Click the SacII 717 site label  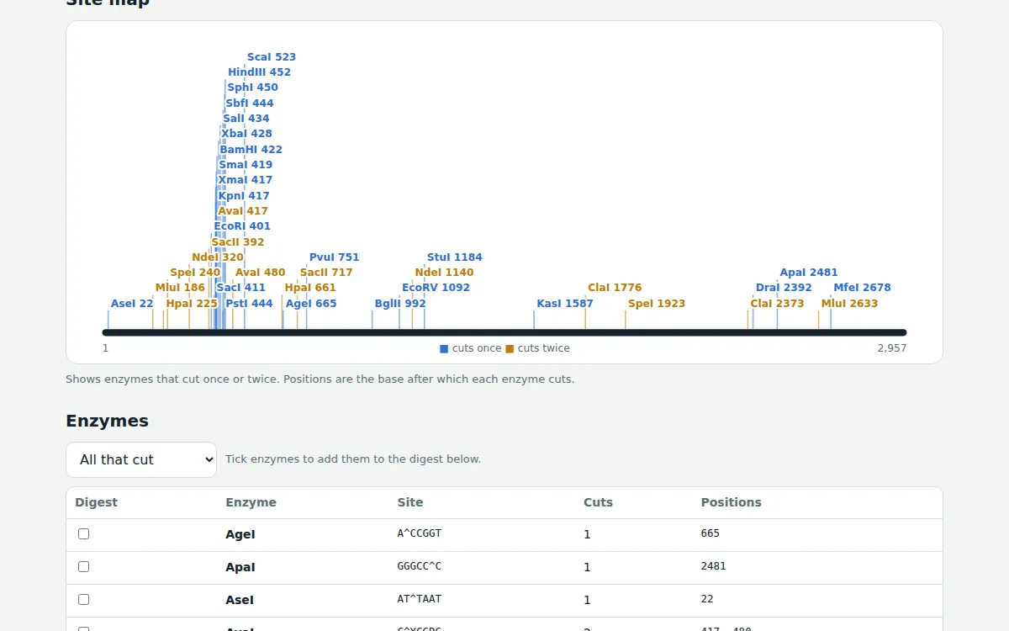[x=326, y=273]
